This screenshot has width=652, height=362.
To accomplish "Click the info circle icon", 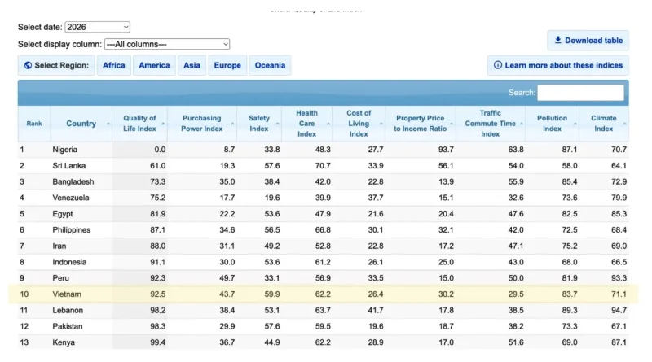I will coord(498,65).
